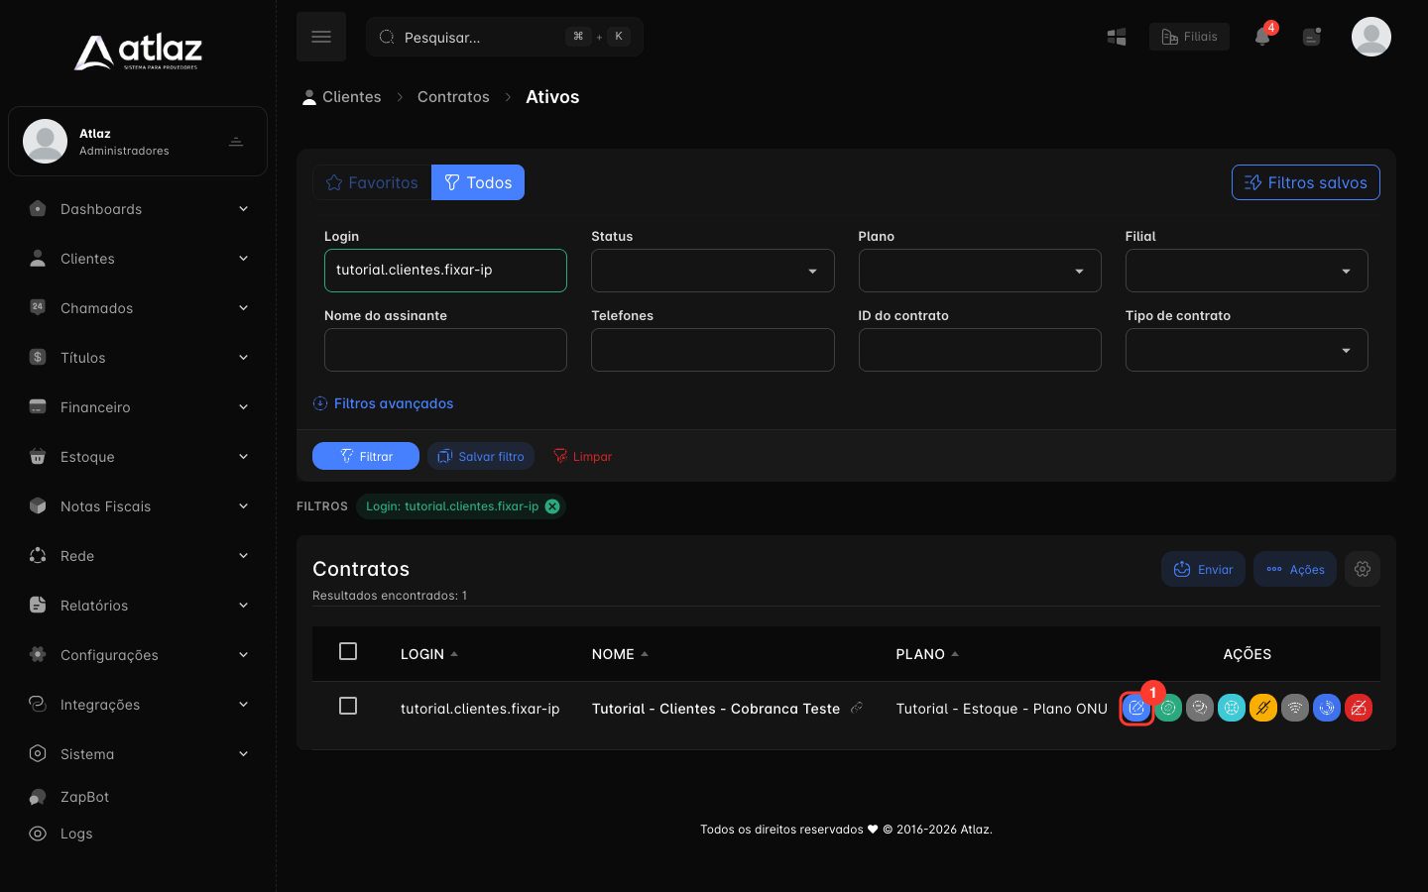Click the green link icon in Ações
Viewport: 1428px width, 892px height.
pyautogui.click(x=1168, y=709)
